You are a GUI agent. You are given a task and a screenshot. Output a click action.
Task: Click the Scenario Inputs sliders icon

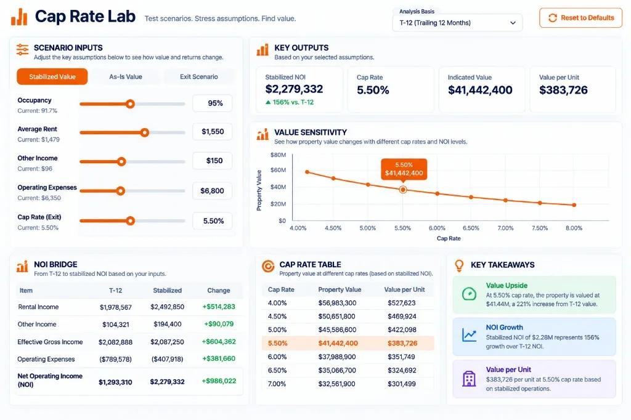(x=23, y=50)
